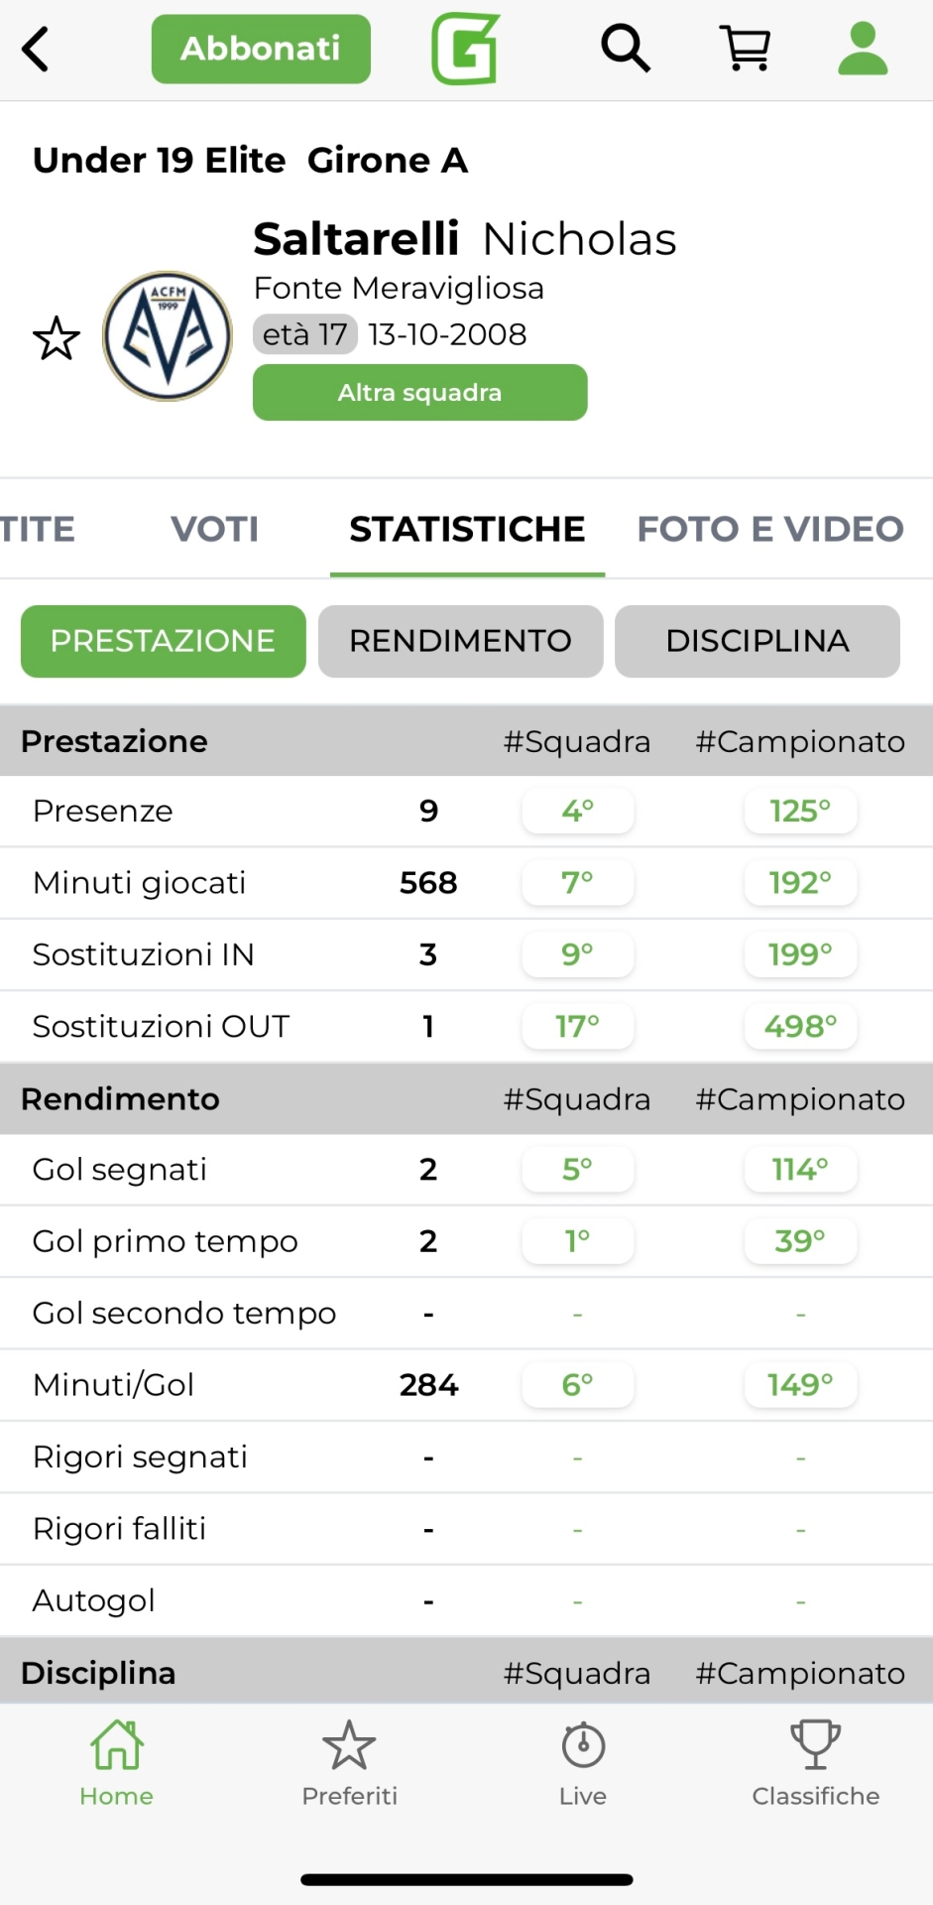Open Classifiche trophy tab

click(x=815, y=1763)
